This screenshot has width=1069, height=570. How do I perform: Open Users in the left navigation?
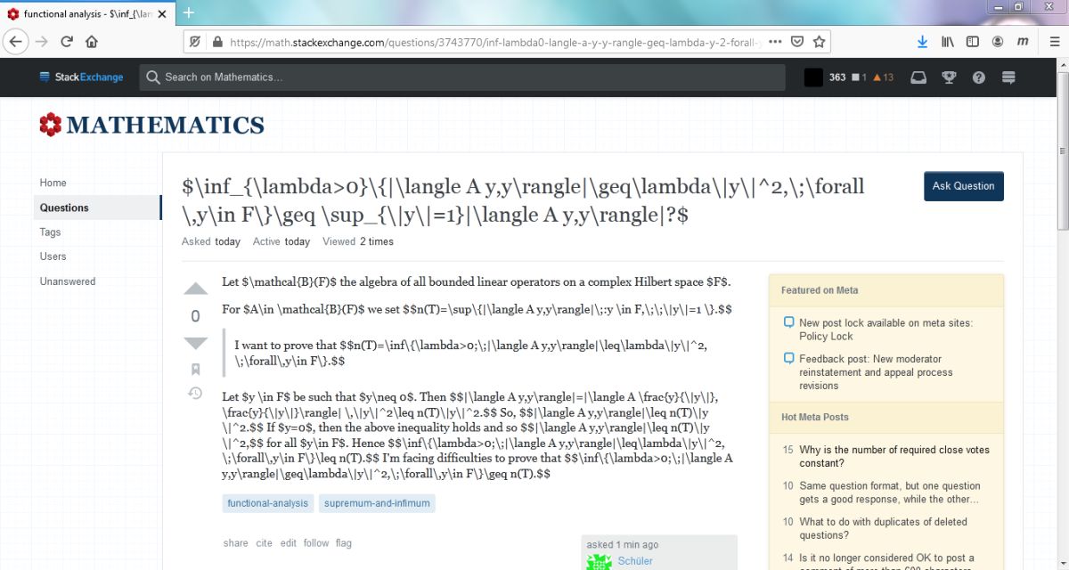53,256
